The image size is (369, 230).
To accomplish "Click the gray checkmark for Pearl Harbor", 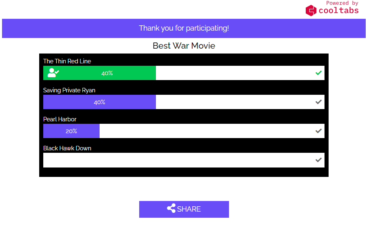I will [x=319, y=131].
